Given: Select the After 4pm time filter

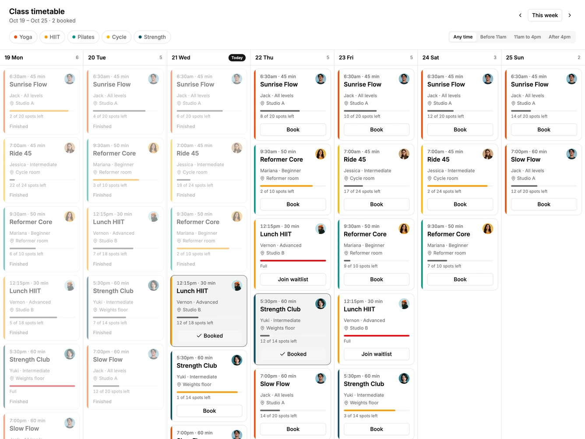Looking at the screenshot, I should click(x=559, y=37).
